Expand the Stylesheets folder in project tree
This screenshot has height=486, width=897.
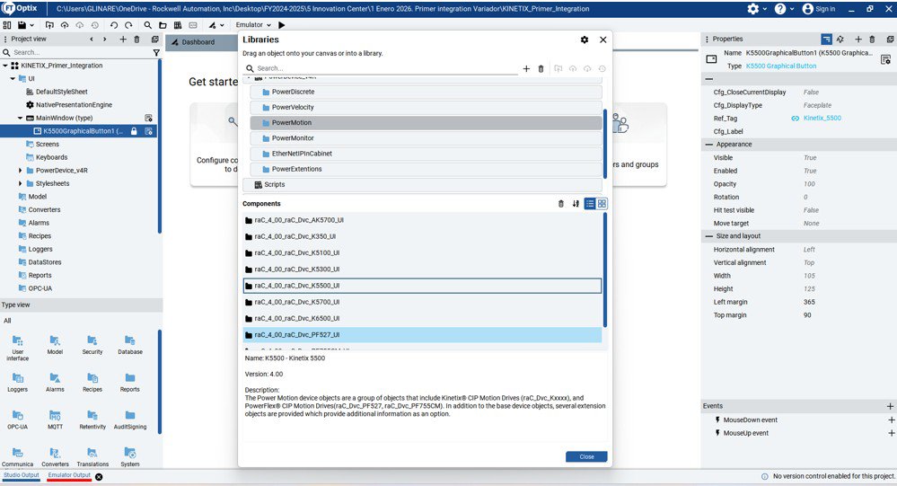pyautogui.click(x=20, y=184)
